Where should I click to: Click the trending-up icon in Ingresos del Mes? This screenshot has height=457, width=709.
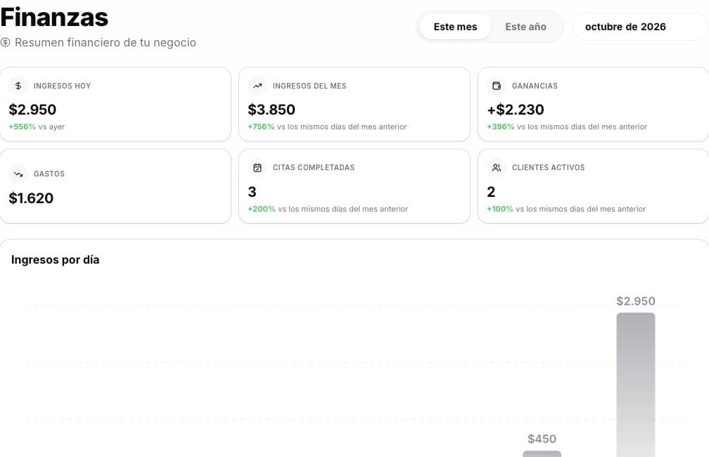pos(257,86)
